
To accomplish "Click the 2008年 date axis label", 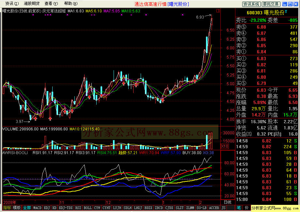I will click(x=9, y=203).
